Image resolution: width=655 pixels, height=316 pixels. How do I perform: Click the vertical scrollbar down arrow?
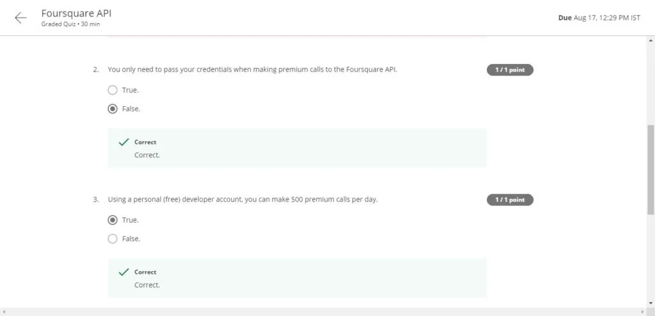pos(650,302)
